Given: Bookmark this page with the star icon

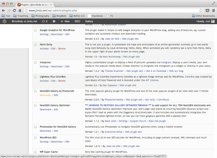Looking at the screenshot, I should click(x=201, y=11).
